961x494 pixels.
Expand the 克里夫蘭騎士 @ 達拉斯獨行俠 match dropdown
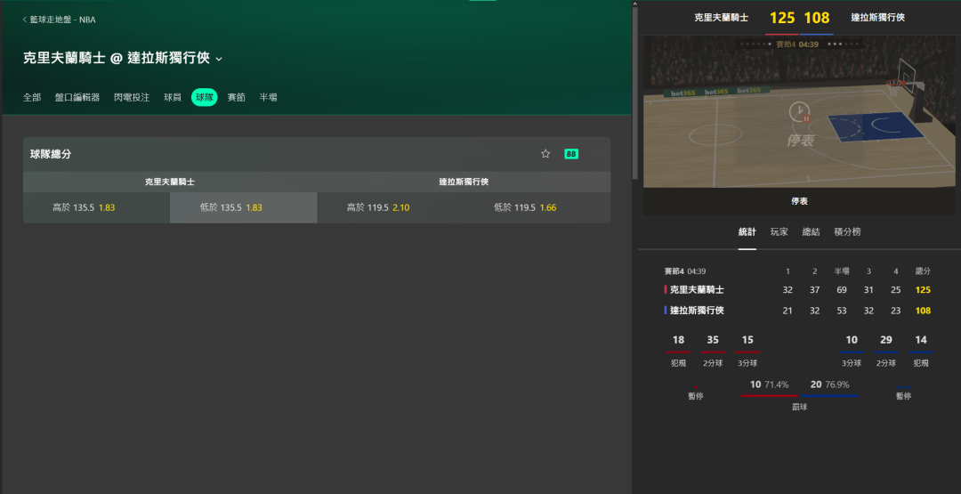[x=219, y=59]
